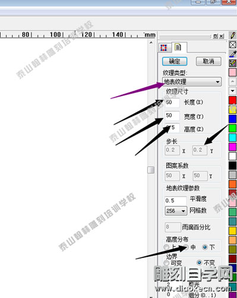Click the 长度 (X) input field
The image size is (237, 298).
[172, 103]
